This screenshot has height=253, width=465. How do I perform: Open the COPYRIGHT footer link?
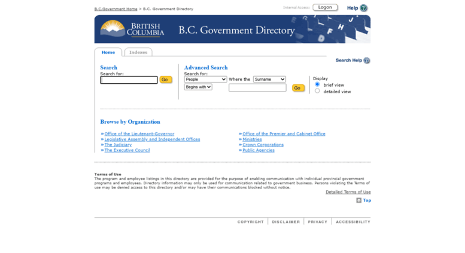pos(251,222)
